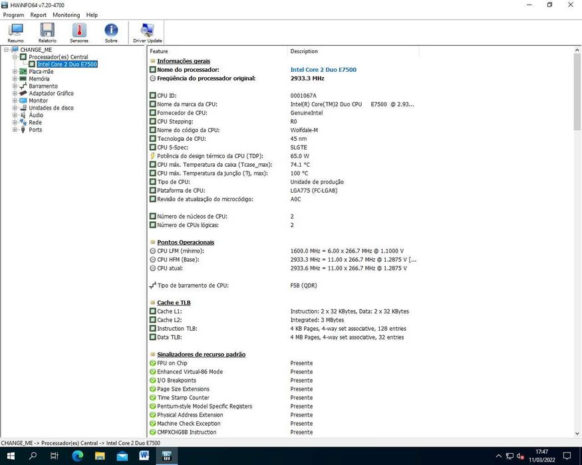Click the Placa-mãe motherboard icon
The width and height of the screenshot is (582, 465).
(x=23, y=72)
